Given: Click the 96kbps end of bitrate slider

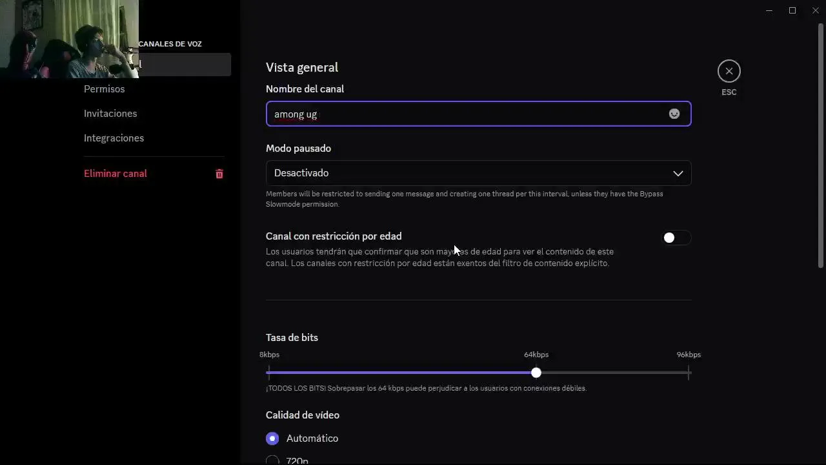Looking at the screenshot, I should [x=688, y=373].
